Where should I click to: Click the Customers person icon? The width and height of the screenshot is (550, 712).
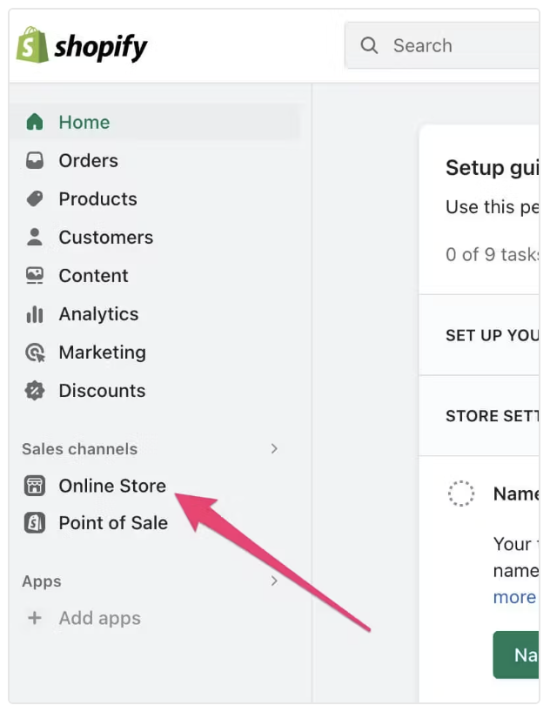pos(35,237)
